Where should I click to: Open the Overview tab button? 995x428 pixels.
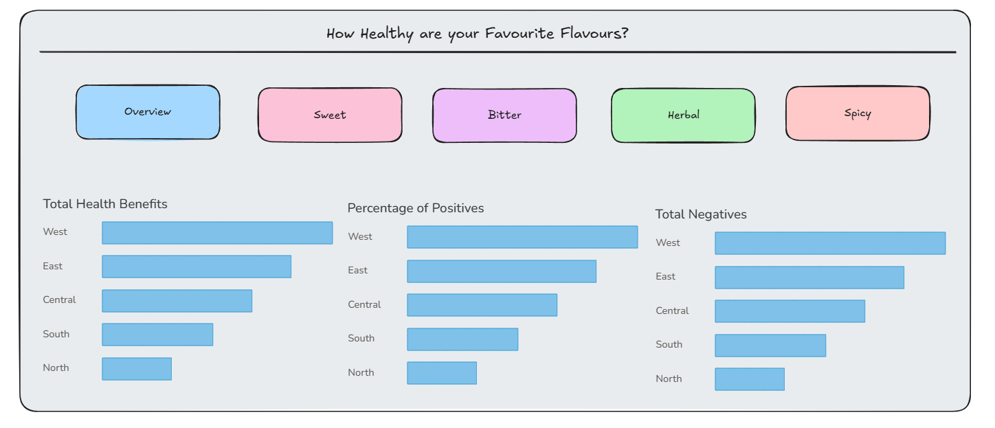click(148, 112)
